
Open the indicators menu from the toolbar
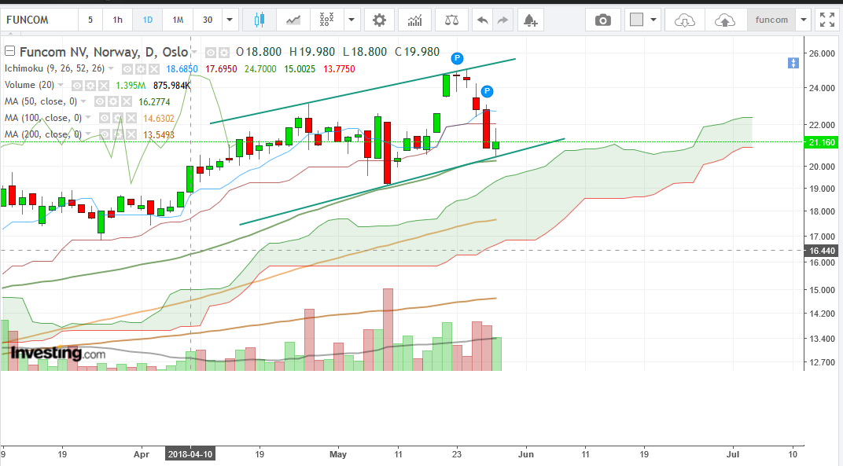tap(415, 20)
